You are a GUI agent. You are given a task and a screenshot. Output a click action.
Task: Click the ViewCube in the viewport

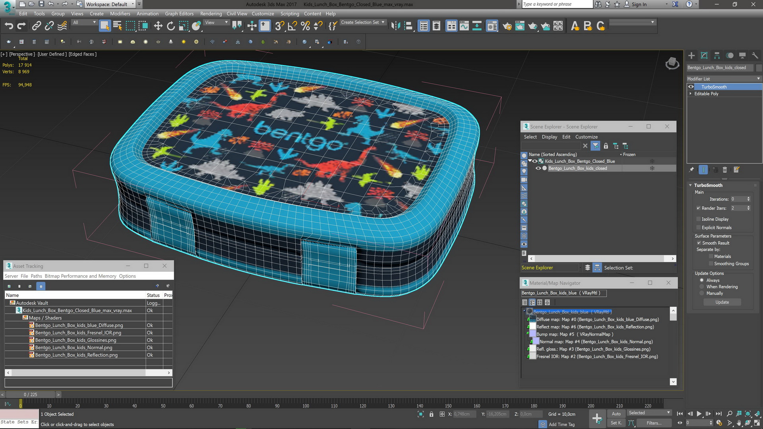point(672,63)
